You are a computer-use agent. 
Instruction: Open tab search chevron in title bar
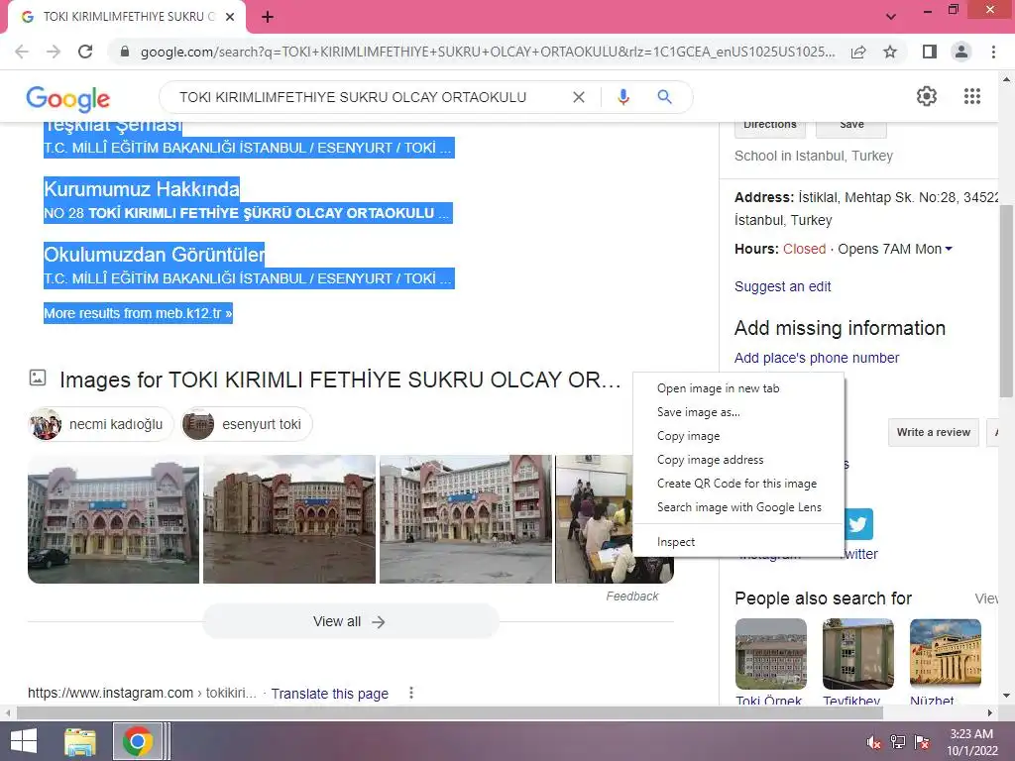pyautogui.click(x=891, y=17)
